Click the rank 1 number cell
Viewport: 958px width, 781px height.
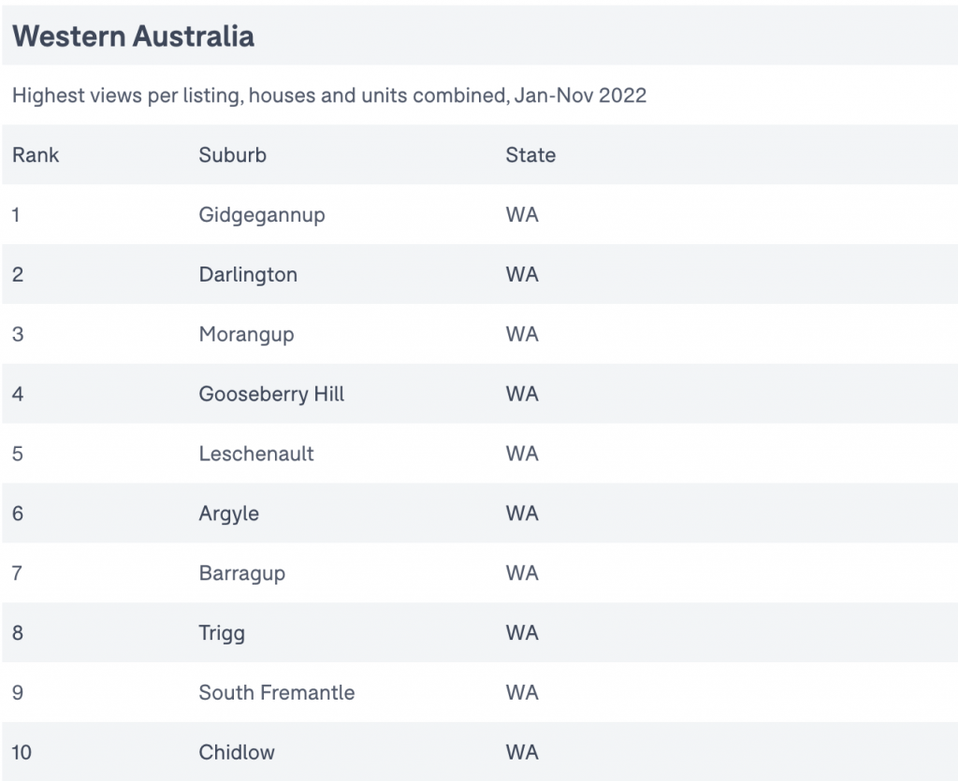pyautogui.click(x=16, y=215)
